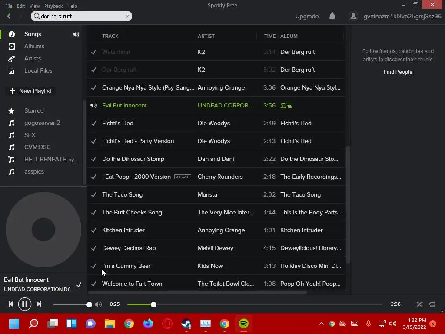Click the album art placeholder disc

[x=43, y=230]
